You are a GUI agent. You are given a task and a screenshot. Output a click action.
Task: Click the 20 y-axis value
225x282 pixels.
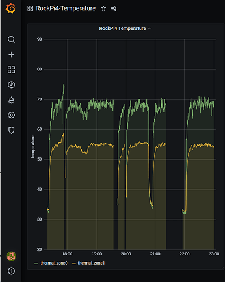click(40, 249)
